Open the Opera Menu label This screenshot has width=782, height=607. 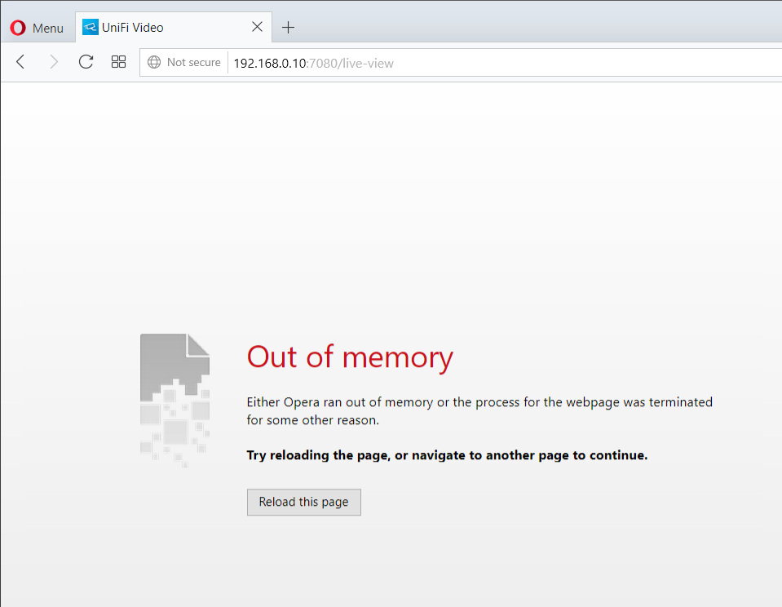[47, 28]
